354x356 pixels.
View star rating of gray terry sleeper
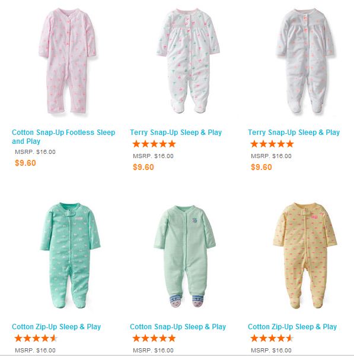tap(272, 144)
